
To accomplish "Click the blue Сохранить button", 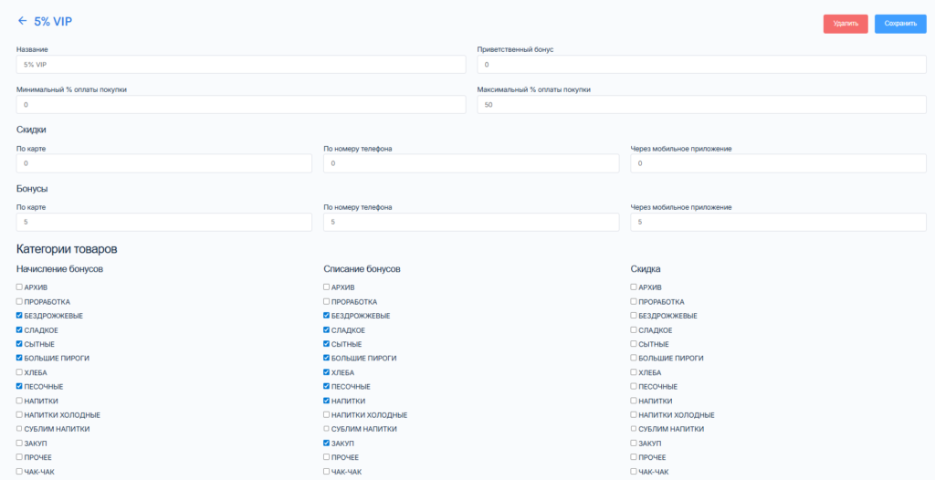I will pos(899,24).
